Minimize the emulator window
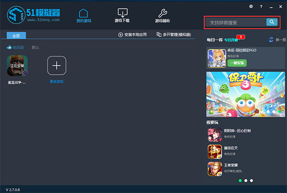 271,7
